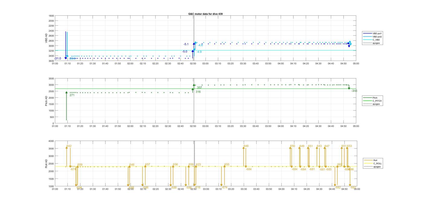Click the '649' roll move label

tap(302, 146)
